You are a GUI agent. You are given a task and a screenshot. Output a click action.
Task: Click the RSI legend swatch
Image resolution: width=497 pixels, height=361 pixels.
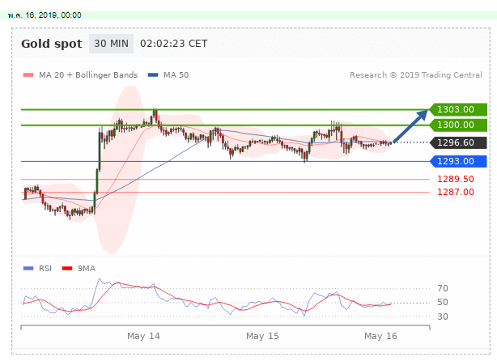pyautogui.click(x=28, y=269)
